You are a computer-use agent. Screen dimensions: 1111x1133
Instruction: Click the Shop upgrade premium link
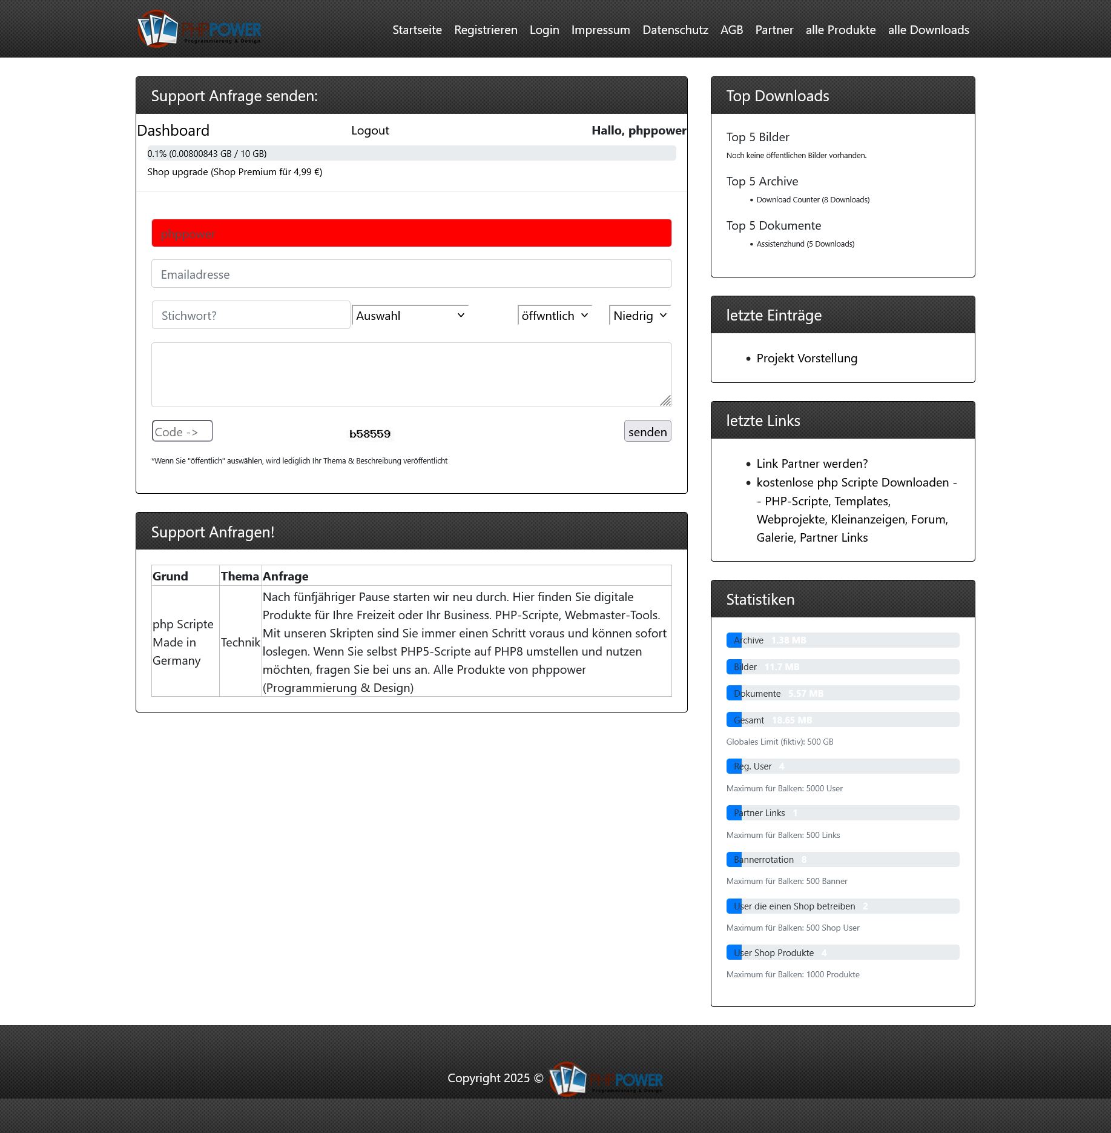coord(234,172)
